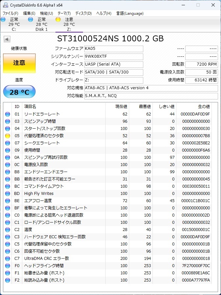This screenshot has width=221, height=295.
Task: Click the firmware field KA05
Action: coord(114,49)
